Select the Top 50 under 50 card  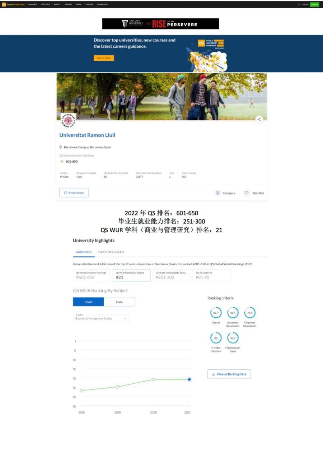coord(211,275)
